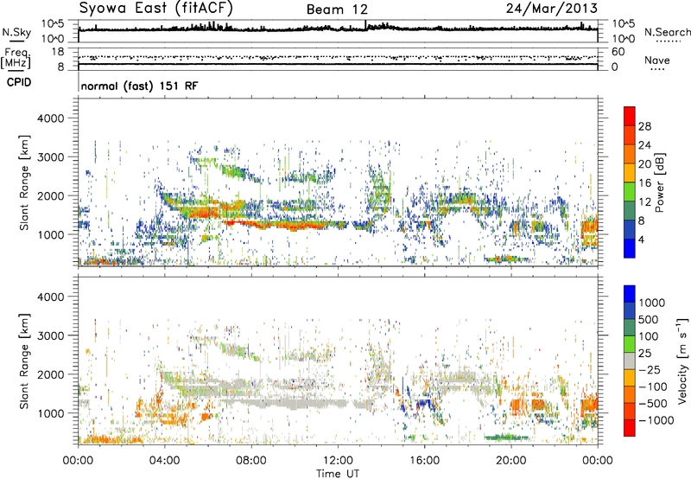The height and width of the screenshot is (479, 691).
Task: Click the blue bottom of power color bar
Action: 630,249
